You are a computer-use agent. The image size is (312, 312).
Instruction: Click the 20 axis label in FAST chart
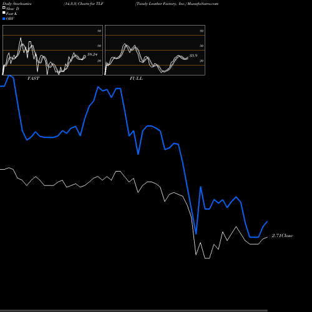pyautogui.click(x=99, y=61)
